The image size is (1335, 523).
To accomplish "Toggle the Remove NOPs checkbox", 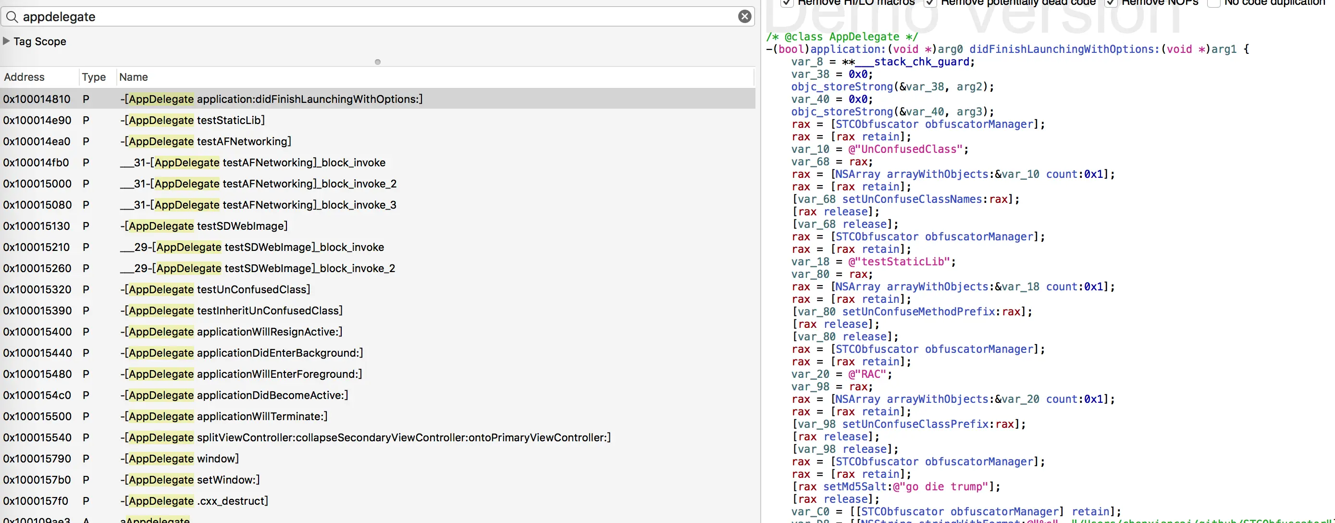I will point(1111,3).
